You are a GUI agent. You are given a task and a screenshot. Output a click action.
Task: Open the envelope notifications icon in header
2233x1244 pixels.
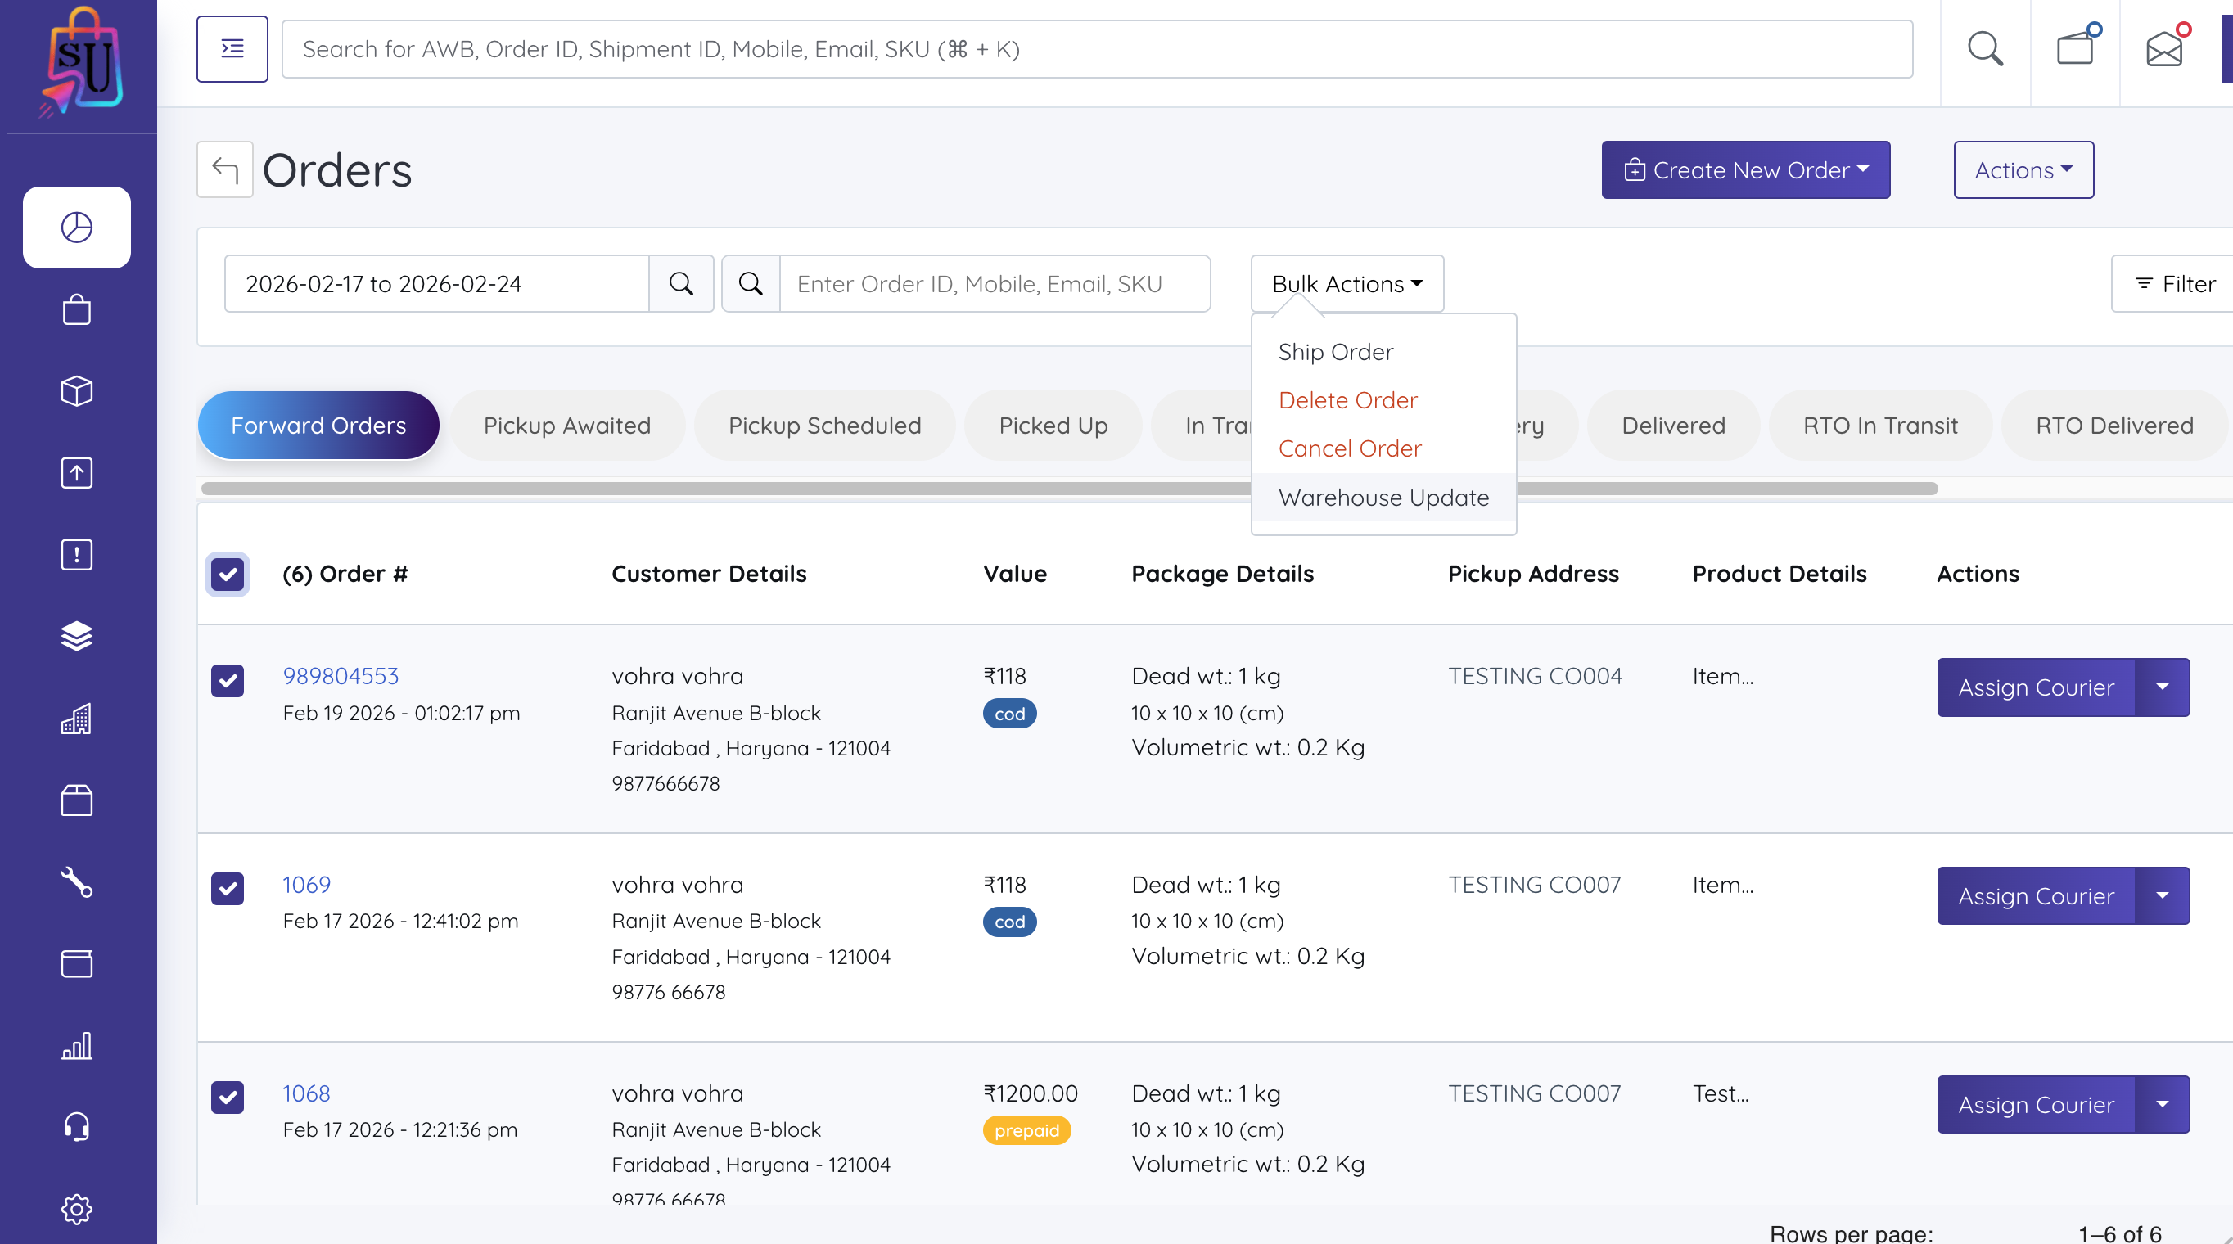[2164, 48]
